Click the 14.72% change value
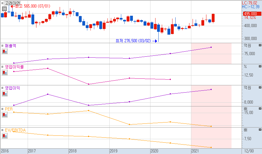Screen dimensions: 262x154 point(250,17)
